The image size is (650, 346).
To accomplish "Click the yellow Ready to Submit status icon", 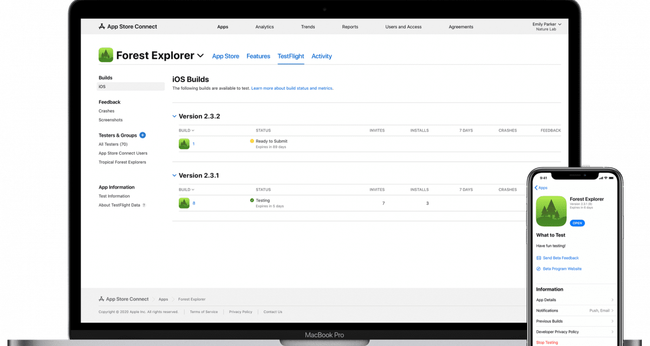I will click(x=252, y=141).
